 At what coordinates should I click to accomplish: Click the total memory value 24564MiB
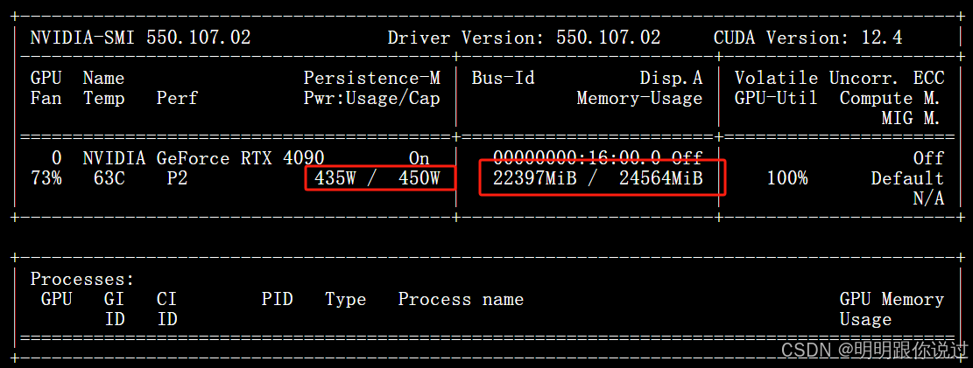click(661, 178)
